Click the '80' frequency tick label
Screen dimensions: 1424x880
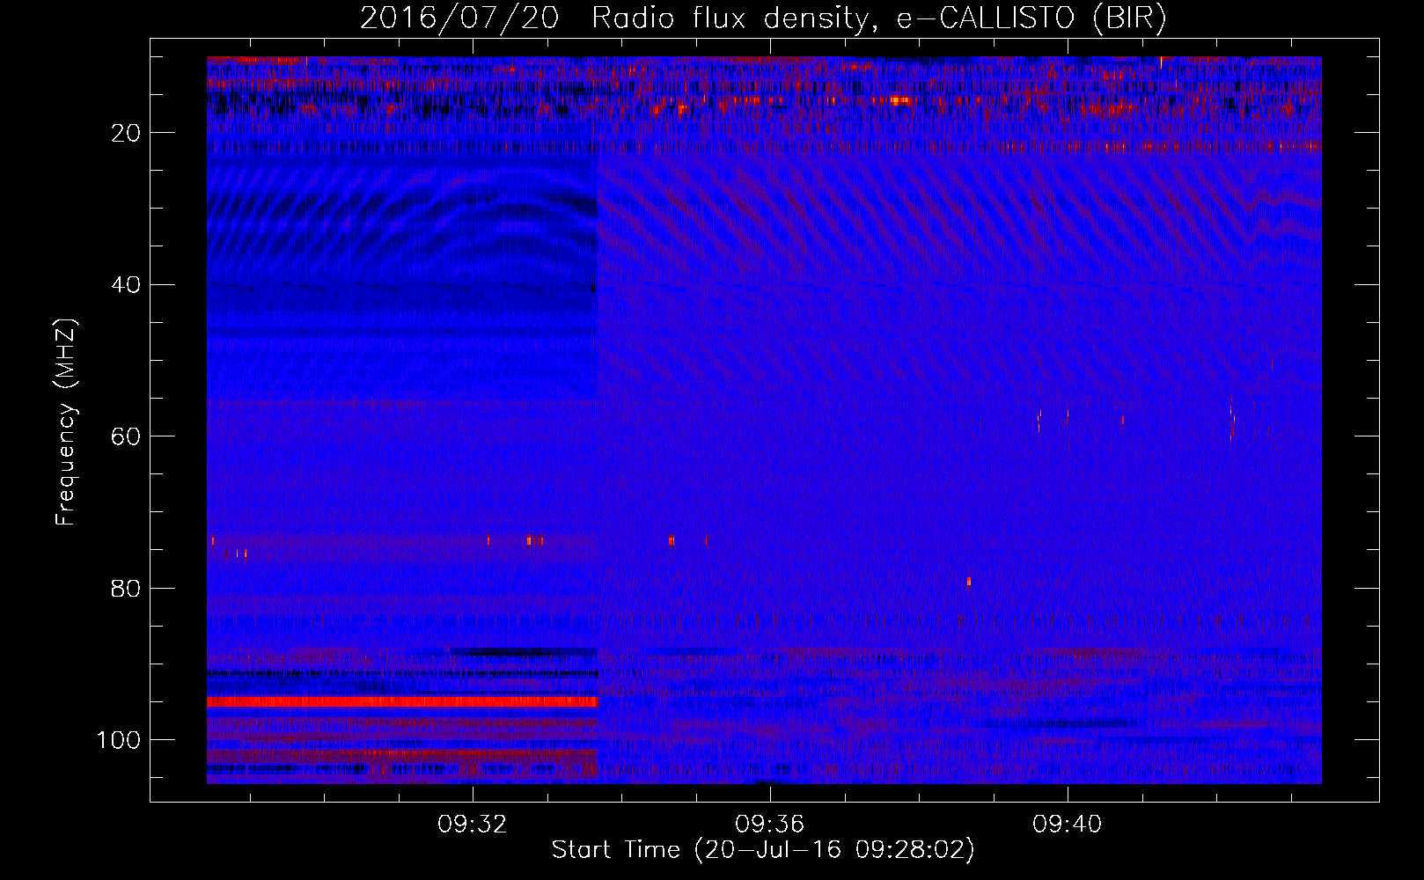pyautogui.click(x=127, y=589)
